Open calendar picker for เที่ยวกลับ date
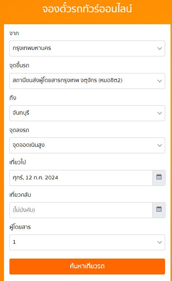Screen dimensions: 172x281 coord(159,210)
